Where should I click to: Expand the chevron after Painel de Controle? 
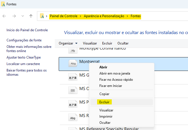click(x=80, y=16)
